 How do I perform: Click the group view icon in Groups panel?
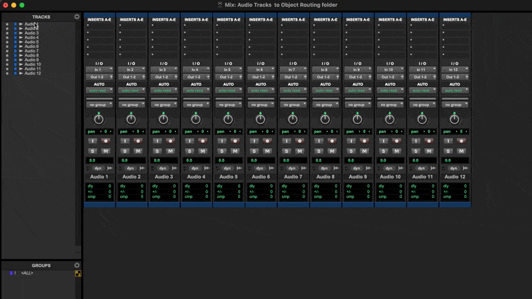tap(77, 273)
